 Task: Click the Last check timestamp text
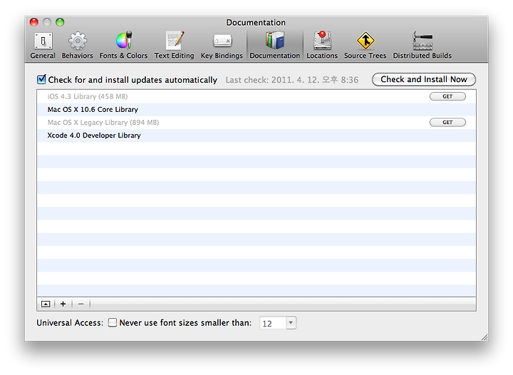292,80
